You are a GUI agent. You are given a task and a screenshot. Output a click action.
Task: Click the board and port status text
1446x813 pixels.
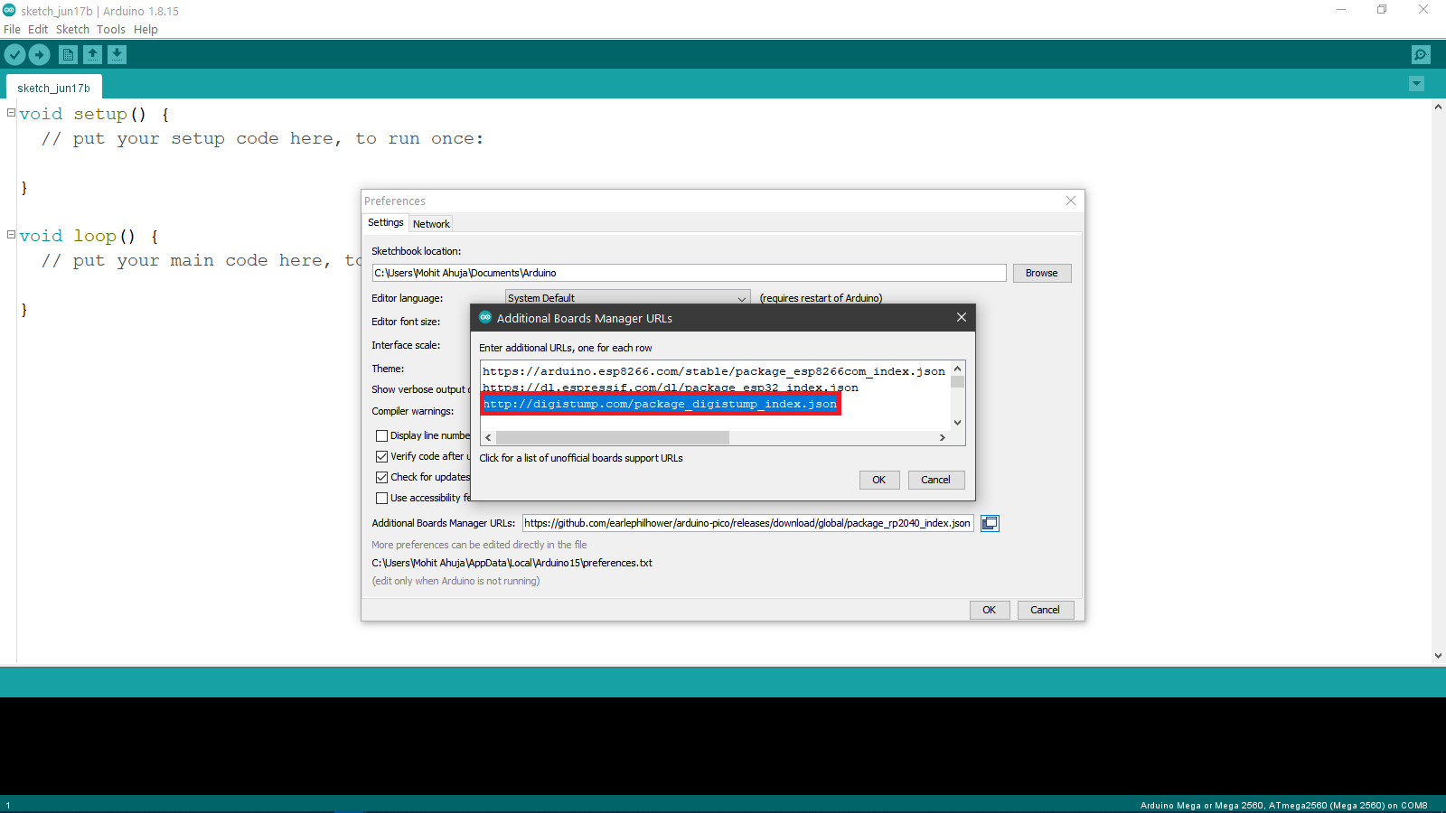click(x=1283, y=805)
